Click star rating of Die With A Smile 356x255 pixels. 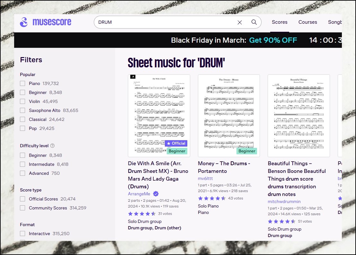click(142, 214)
